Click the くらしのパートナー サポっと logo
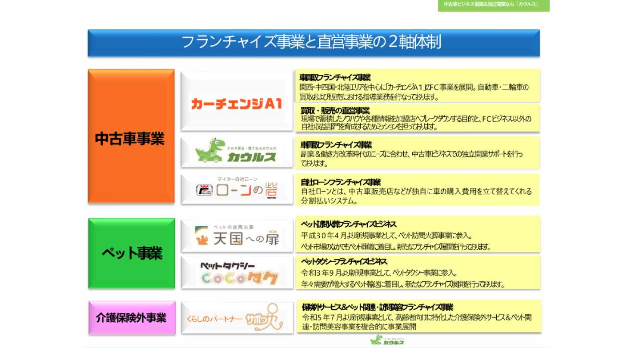The height and width of the screenshot is (348, 631). tap(237, 318)
